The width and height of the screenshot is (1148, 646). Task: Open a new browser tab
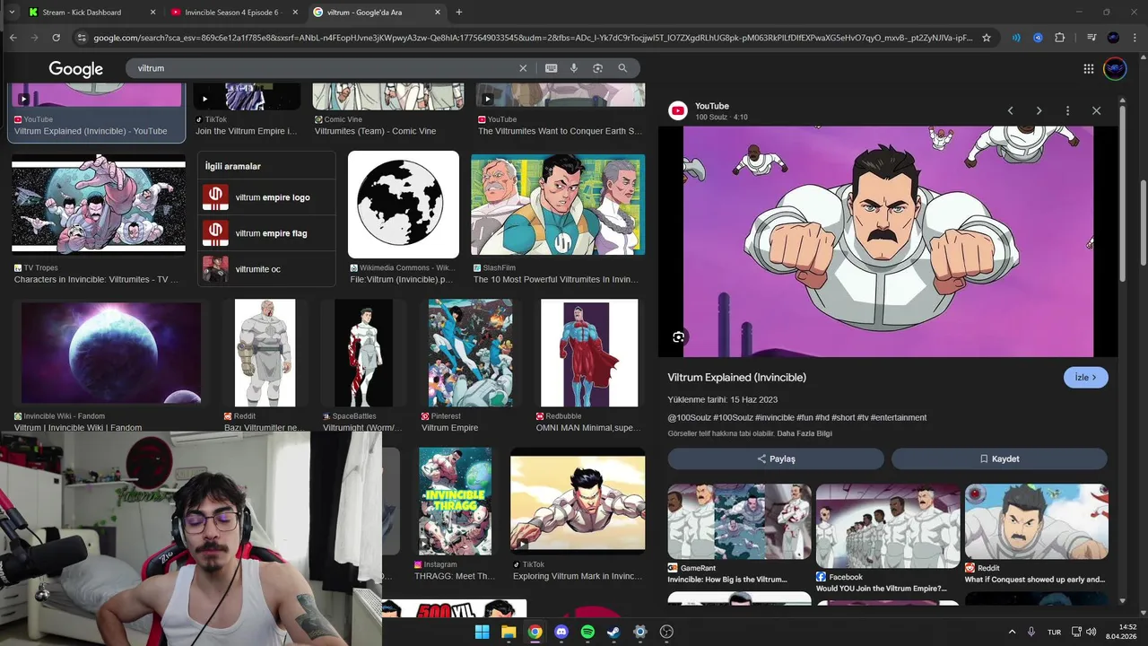pos(459,13)
